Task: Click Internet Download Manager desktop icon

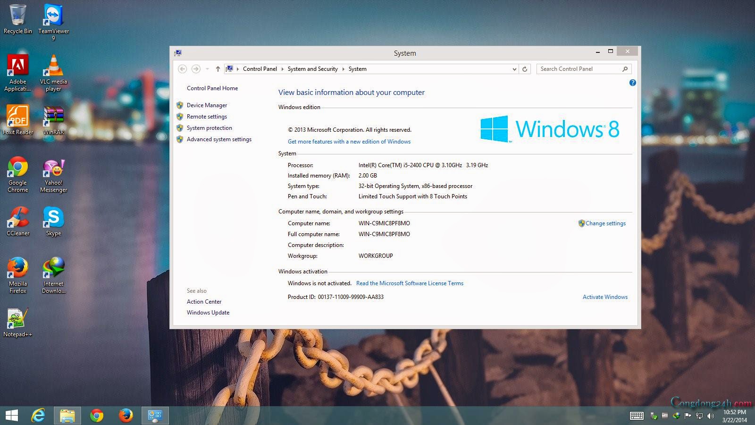Action: (x=53, y=275)
